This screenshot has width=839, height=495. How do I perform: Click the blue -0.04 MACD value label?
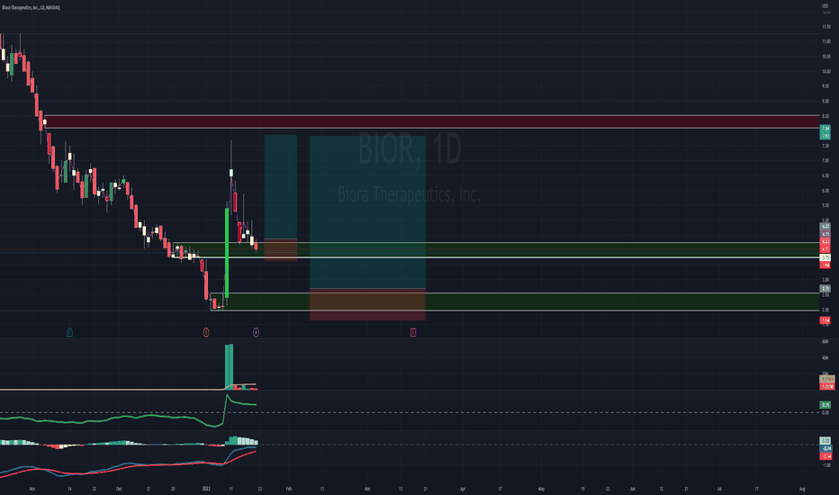pyautogui.click(x=826, y=448)
